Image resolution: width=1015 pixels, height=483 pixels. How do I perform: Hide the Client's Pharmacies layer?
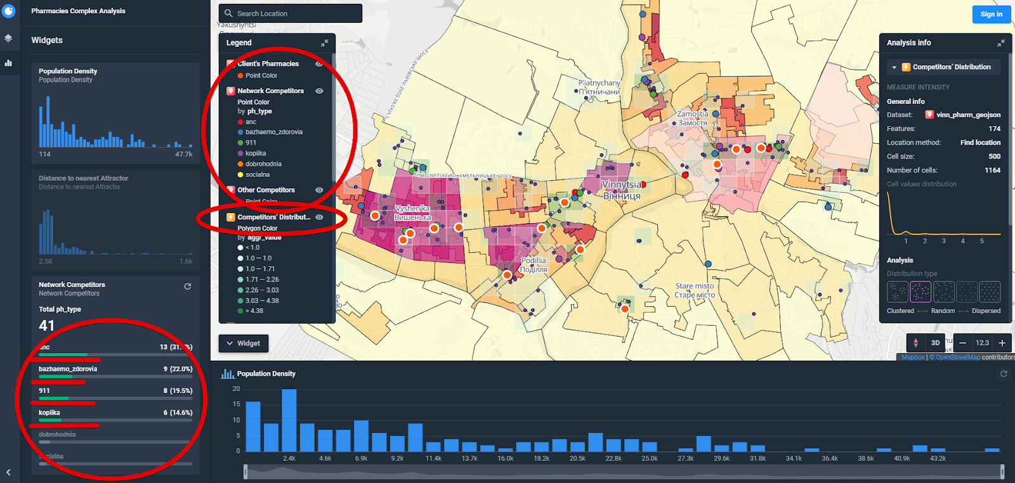319,64
